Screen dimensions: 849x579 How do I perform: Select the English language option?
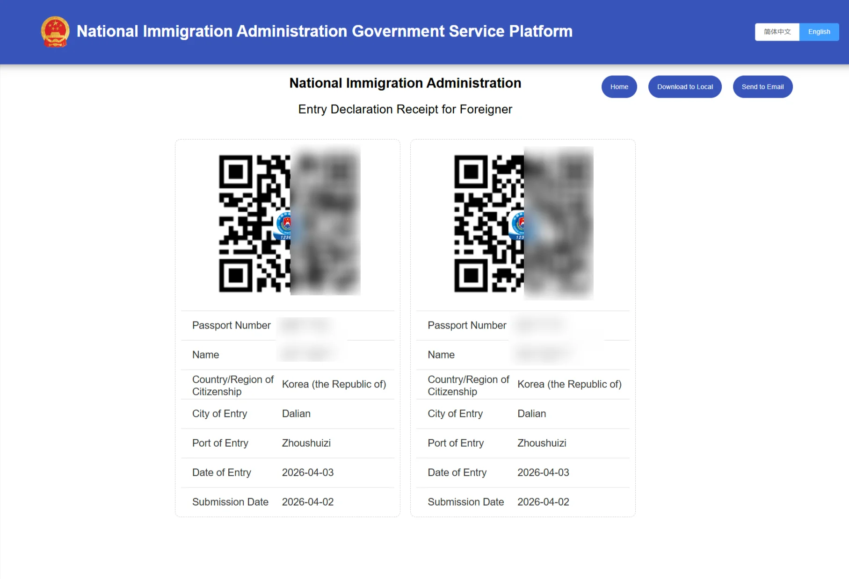(x=819, y=32)
